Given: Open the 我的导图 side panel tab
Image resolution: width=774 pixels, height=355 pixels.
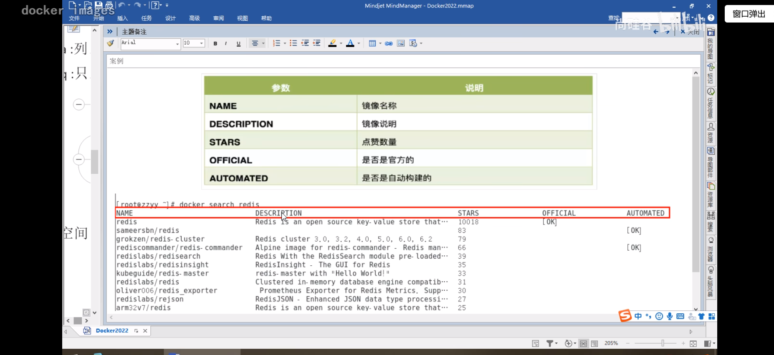Looking at the screenshot, I should pos(711,43).
